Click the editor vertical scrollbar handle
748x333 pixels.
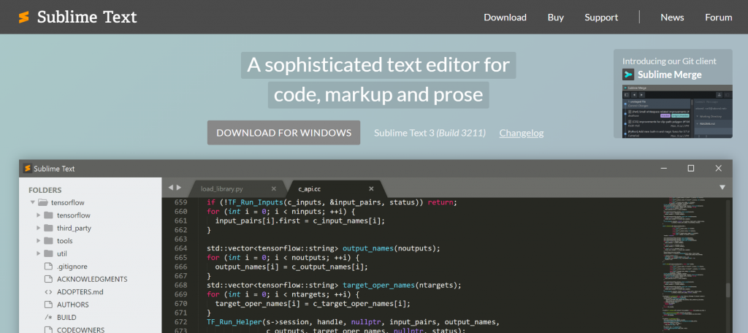(728, 290)
